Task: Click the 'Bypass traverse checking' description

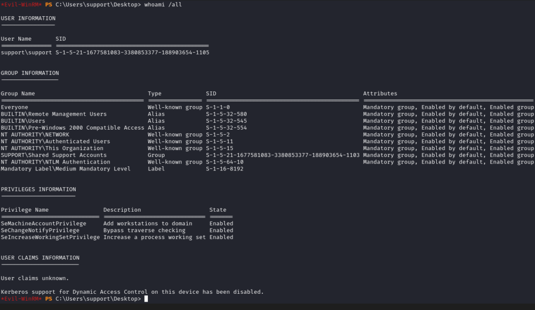Action: pos(144,231)
